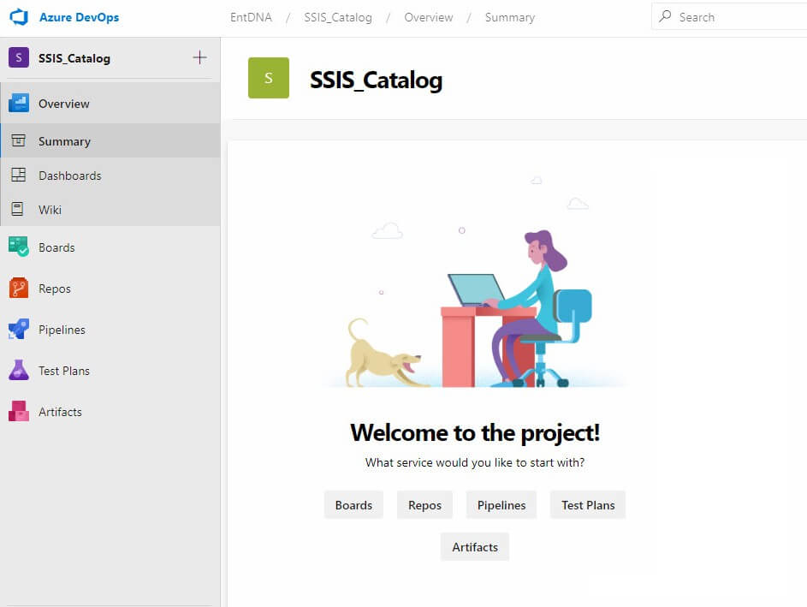
Task: Click the Overview breadcrumb item
Action: (428, 17)
